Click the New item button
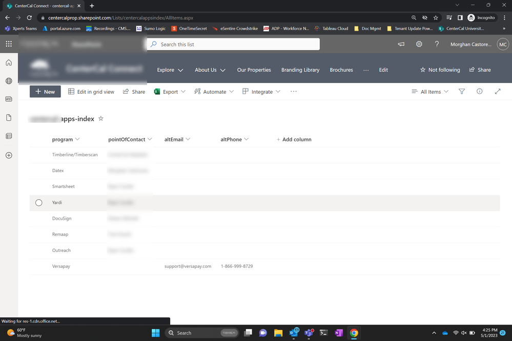This screenshot has height=341, width=512. coord(45,92)
